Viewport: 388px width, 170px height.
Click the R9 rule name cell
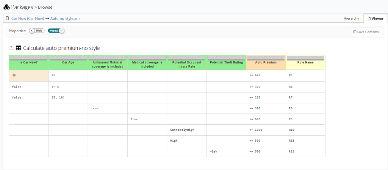click(306, 119)
